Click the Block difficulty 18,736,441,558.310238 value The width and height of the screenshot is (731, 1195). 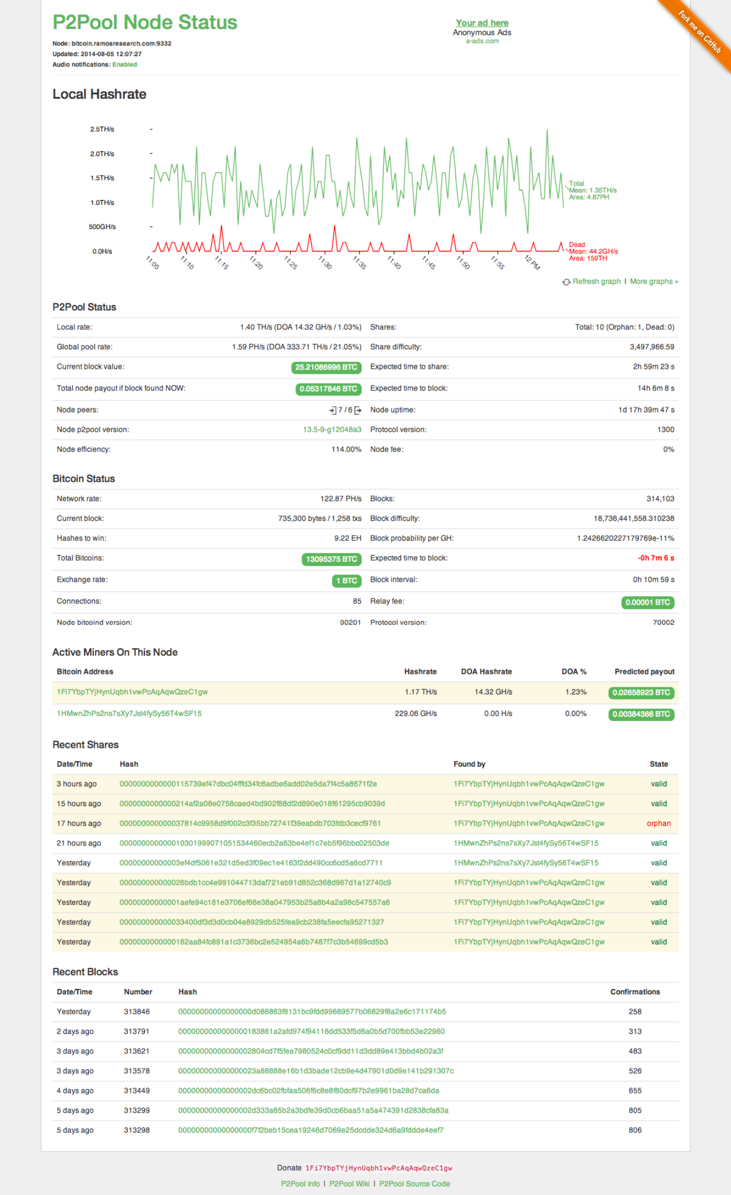(x=634, y=518)
